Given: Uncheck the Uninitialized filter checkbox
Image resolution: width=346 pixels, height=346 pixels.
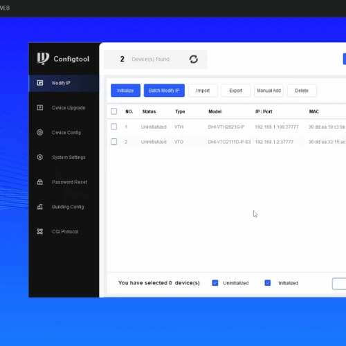Looking at the screenshot, I should tap(215, 283).
